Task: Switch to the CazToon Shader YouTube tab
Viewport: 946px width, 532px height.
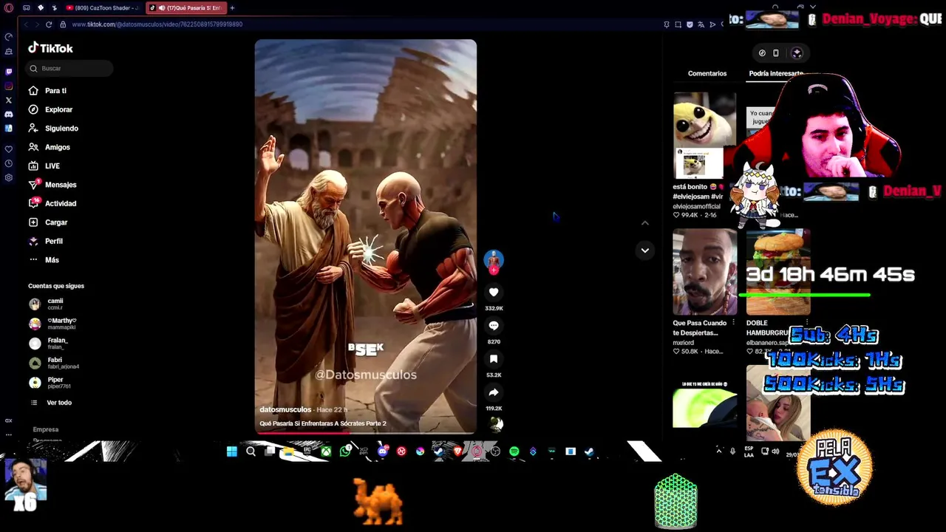Action: click(x=102, y=7)
